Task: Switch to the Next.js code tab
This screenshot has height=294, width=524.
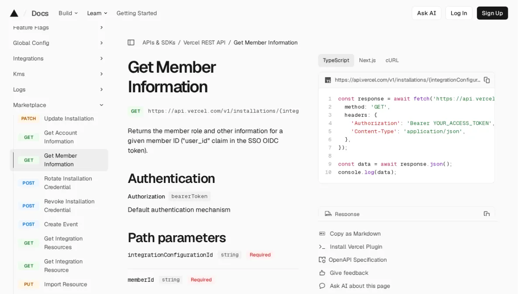Action: (367, 61)
